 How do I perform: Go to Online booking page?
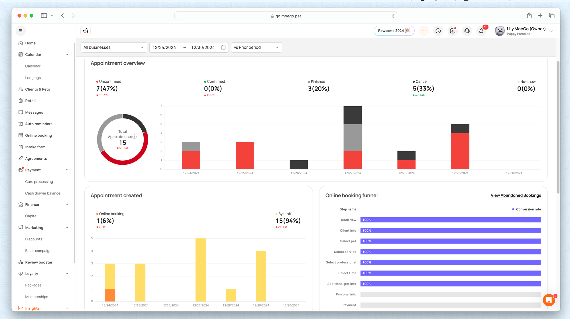[38, 136]
